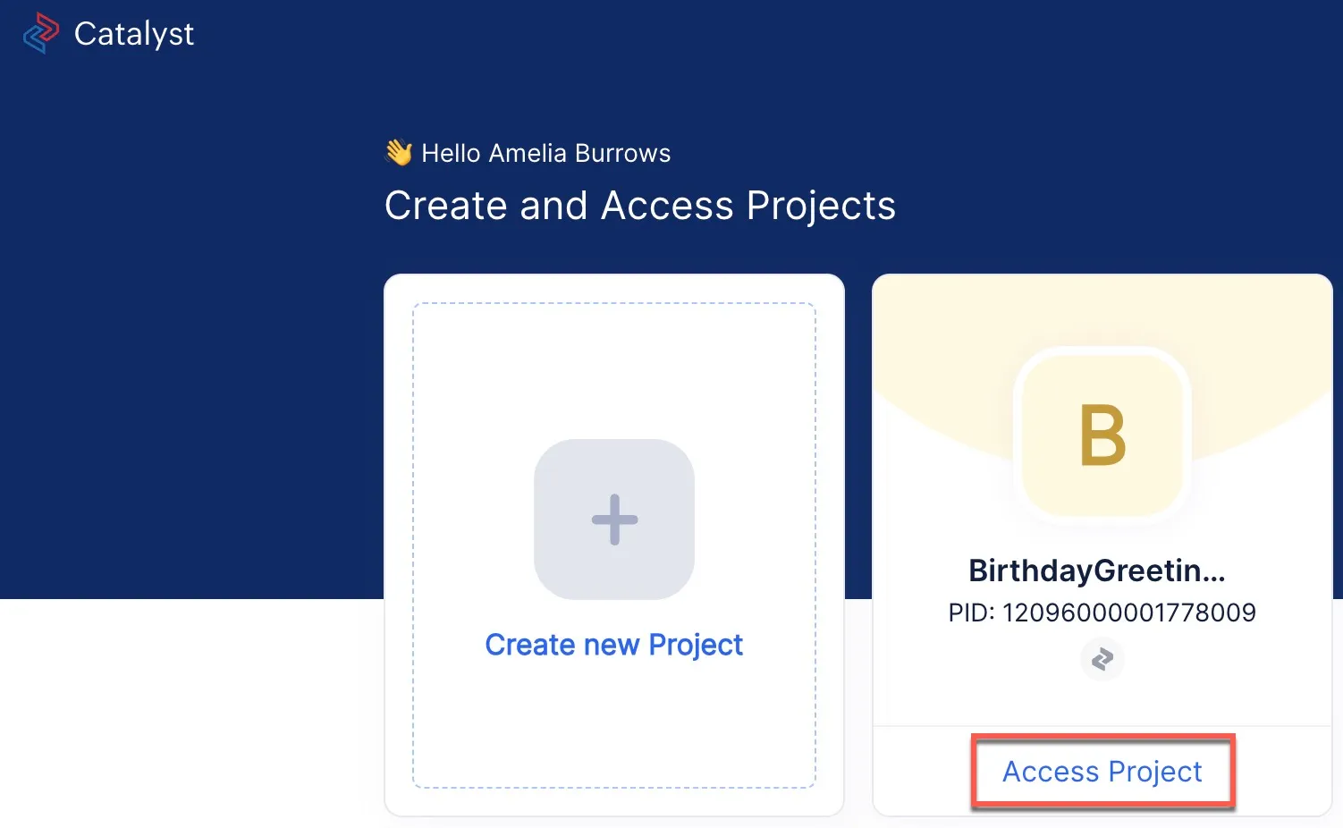Image resolution: width=1343 pixels, height=828 pixels.
Task: Open BirthdayGreetings via Access Project
Action: (x=1102, y=772)
